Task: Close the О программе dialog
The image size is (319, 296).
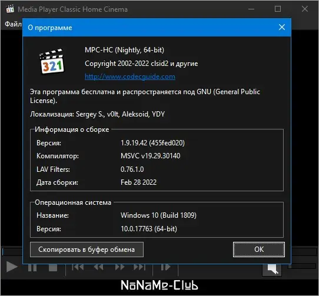Action: point(282,27)
